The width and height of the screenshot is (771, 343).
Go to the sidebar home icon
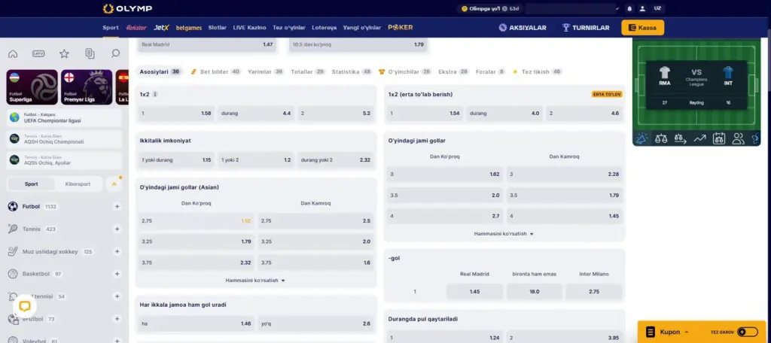pos(13,53)
